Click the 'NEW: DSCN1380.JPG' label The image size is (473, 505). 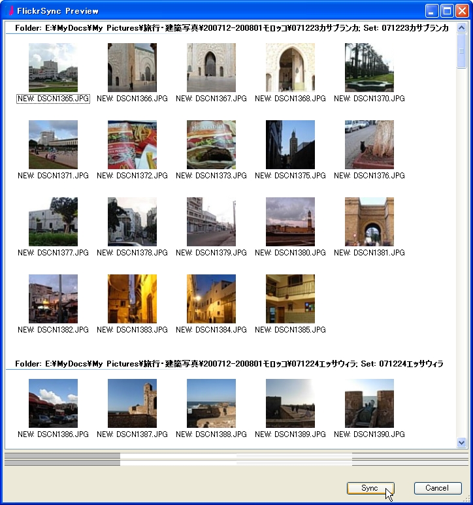(x=291, y=252)
